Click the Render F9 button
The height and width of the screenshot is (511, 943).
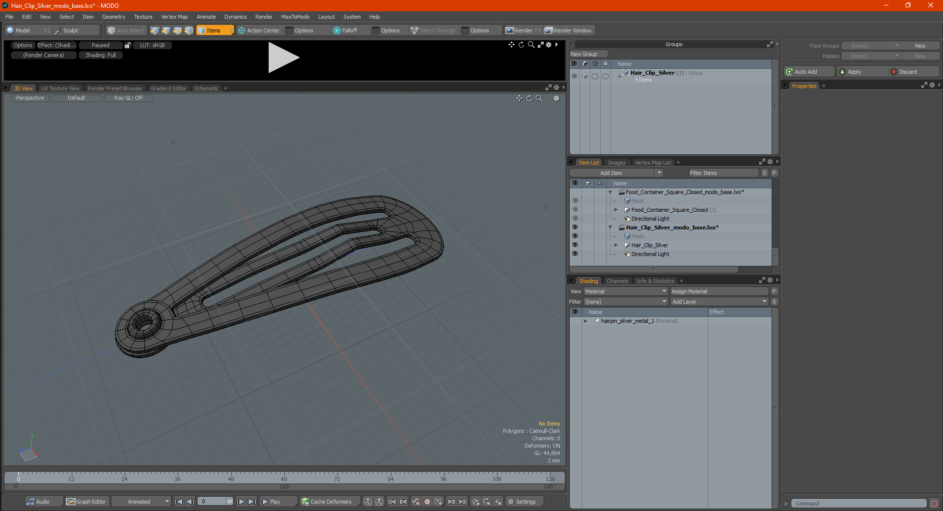click(x=523, y=30)
